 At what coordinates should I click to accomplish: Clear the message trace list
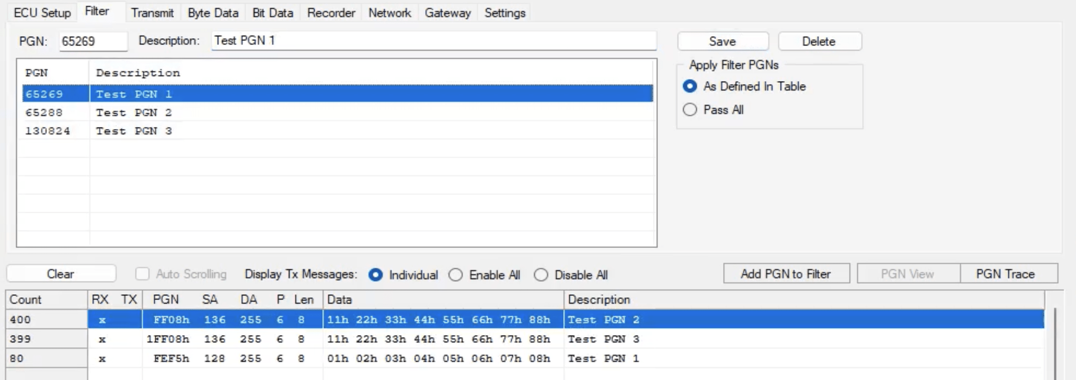[61, 274]
